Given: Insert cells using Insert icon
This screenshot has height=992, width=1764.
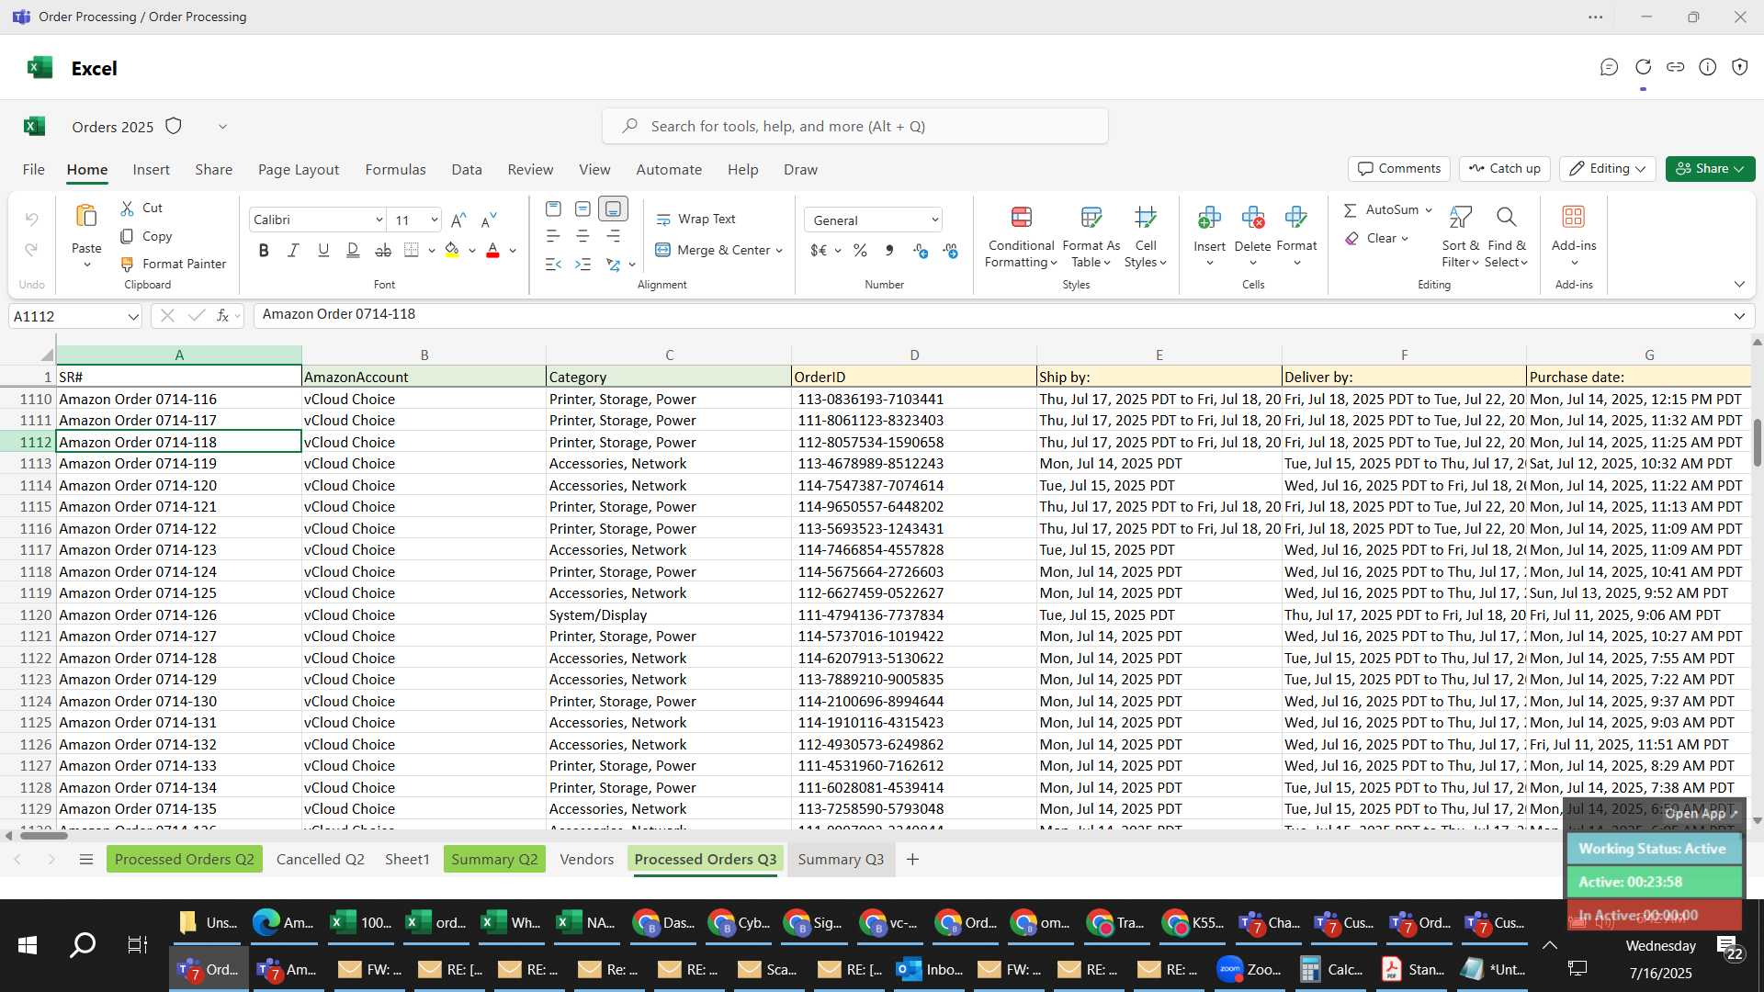Looking at the screenshot, I should [x=1209, y=218].
